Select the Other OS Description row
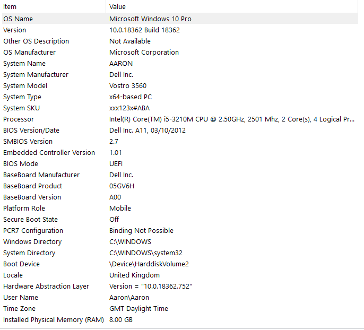The height and width of the screenshot is (330, 364). [36, 41]
